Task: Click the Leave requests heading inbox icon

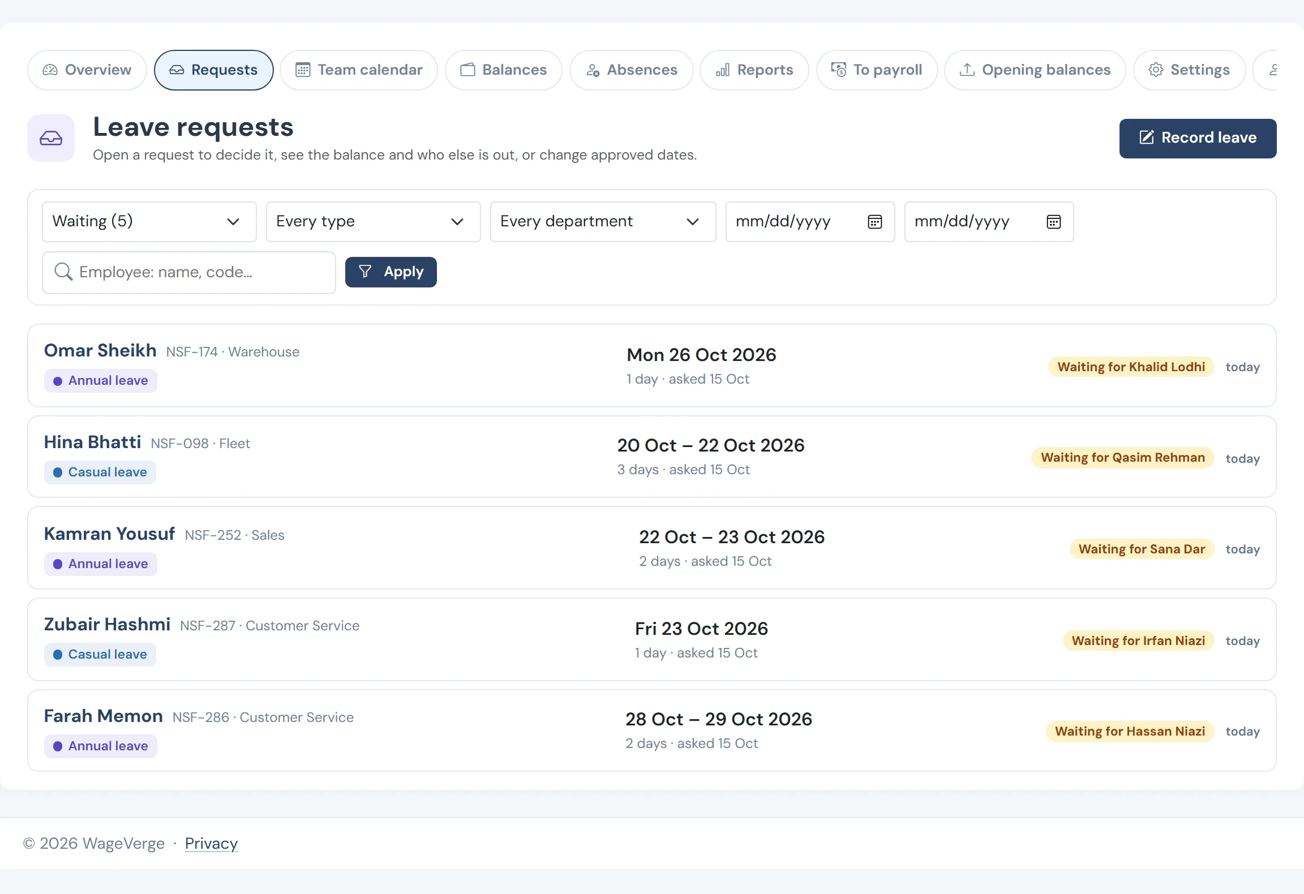Action: click(51, 138)
